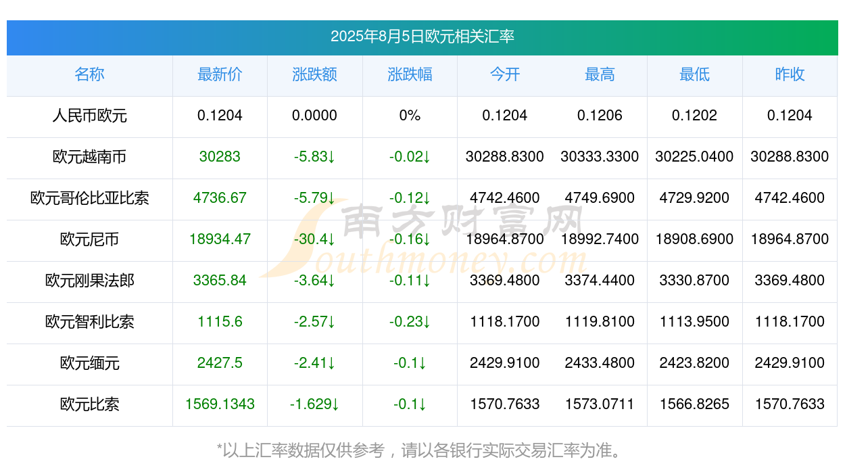This screenshot has height=472, width=845.
Task: Click high value 1119.8100
Action: tap(600, 322)
